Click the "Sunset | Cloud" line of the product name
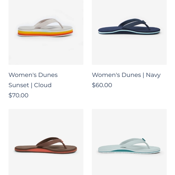This screenshot has height=175, width=175. (x=30, y=85)
